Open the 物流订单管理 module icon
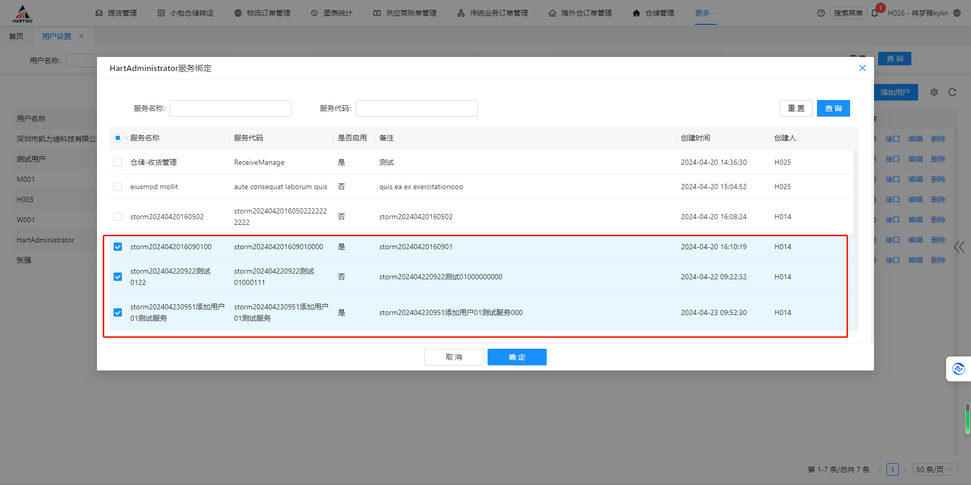Image resolution: width=971 pixels, height=485 pixels. click(238, 12)
